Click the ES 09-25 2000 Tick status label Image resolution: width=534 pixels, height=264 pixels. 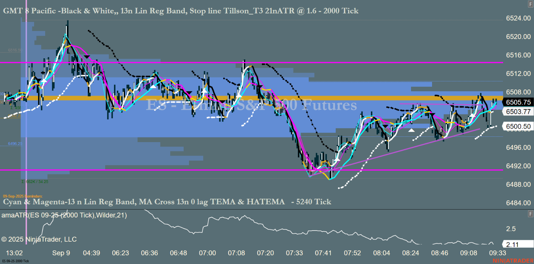15,261
